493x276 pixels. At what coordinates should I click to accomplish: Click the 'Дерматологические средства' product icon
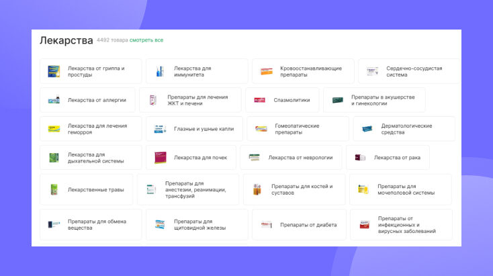click(x=367, y=129)
